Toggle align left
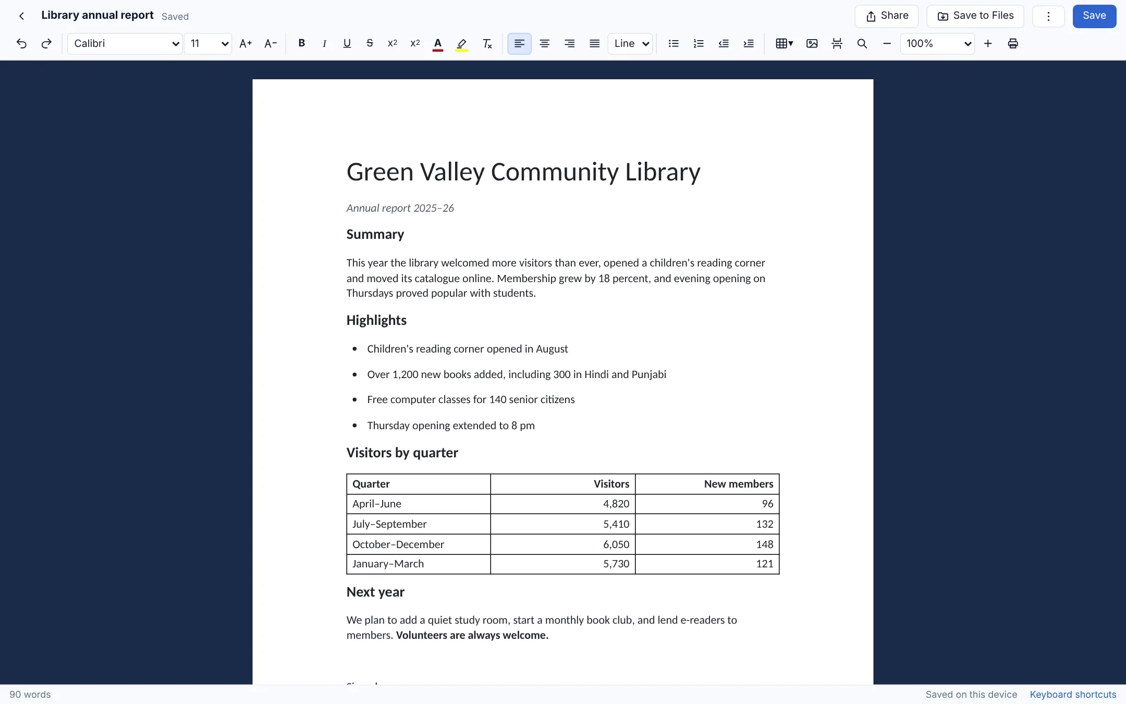The width and height of the screenshot is (1126, 704). click(x=520, y=44)
